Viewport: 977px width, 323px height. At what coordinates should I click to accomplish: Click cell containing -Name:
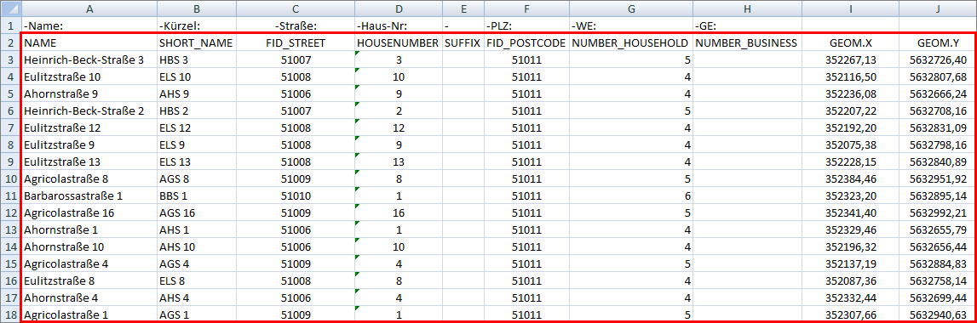pyautogui.click(x=89, y=26)
